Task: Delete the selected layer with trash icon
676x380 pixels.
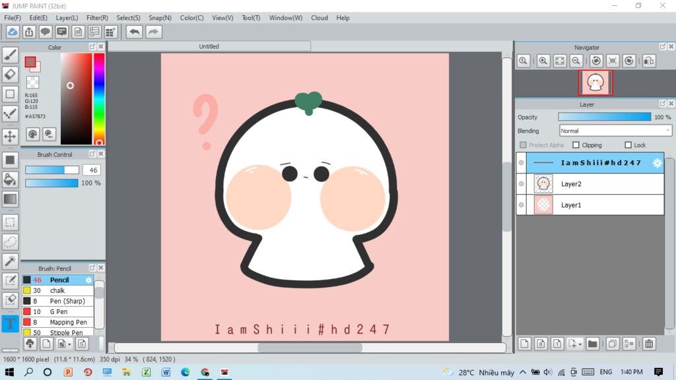Action: (649, 344)
